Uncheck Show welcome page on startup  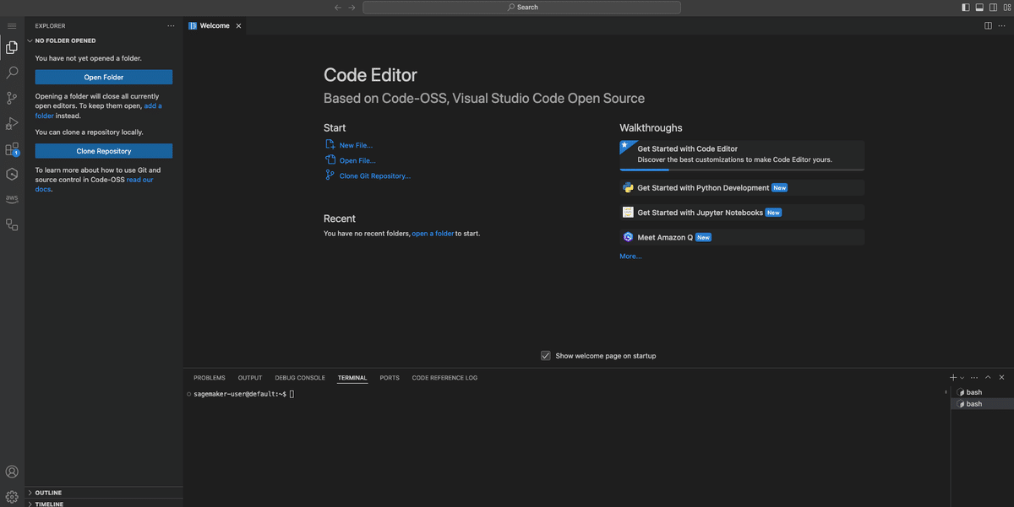tap(546, 356)
